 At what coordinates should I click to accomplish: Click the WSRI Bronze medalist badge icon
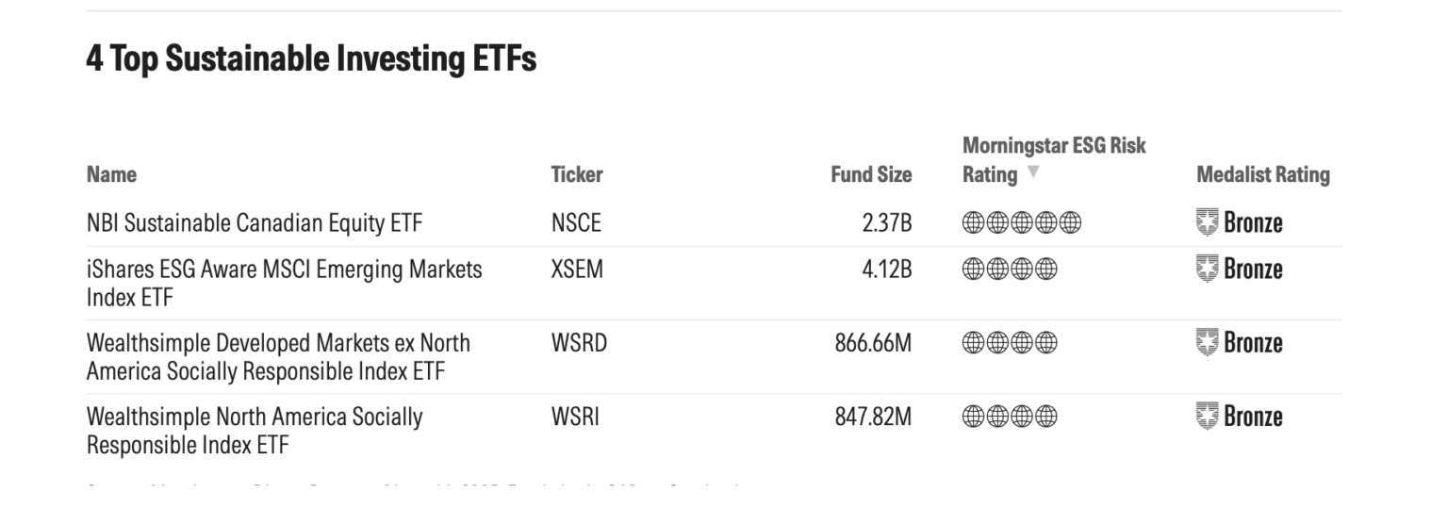click(x=1208, y=416)
